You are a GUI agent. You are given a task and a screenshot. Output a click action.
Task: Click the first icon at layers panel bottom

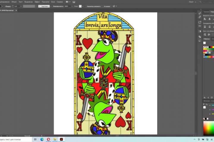coord(204,98)
